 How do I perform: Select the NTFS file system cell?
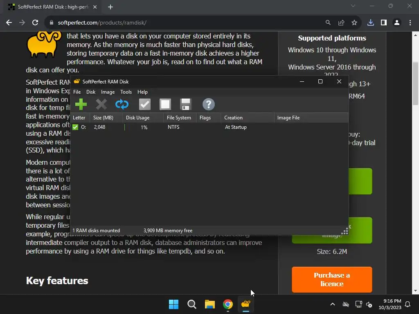point(173,127)
